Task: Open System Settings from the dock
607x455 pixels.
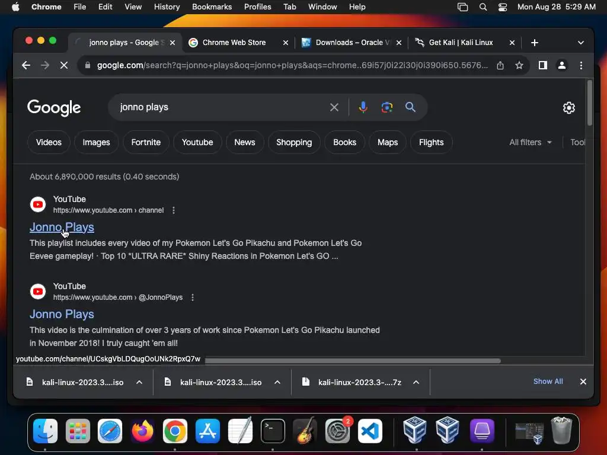Action: pos(337,431)
